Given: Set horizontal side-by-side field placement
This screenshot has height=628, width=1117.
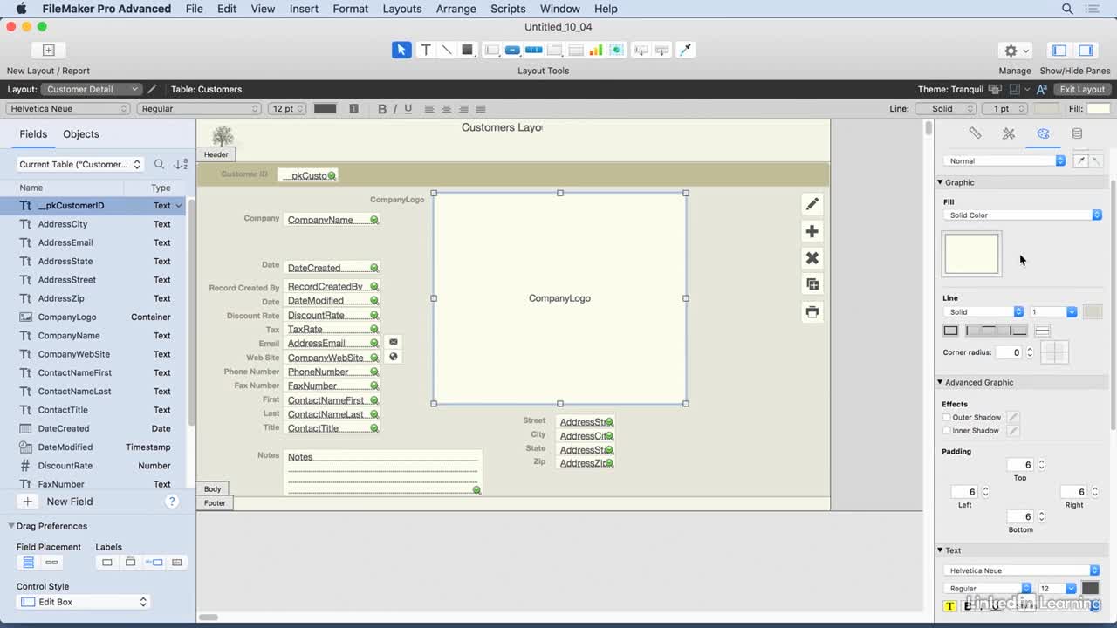Looking at the screenshot, I should click(x=51, y=563).
